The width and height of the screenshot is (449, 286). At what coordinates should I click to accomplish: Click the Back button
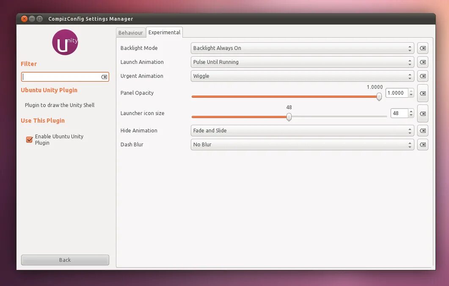coord(65,260)
